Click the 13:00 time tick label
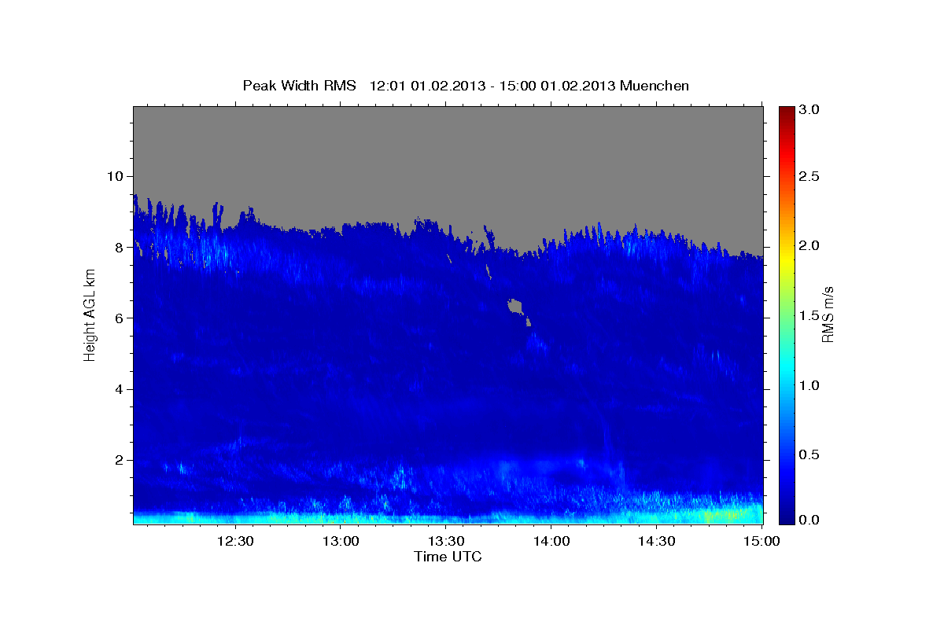The width and height of the screenshot is (944, 629). 341,541
